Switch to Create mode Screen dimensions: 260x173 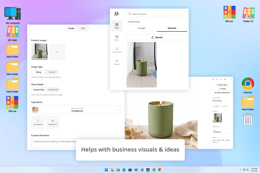[71, 28]
